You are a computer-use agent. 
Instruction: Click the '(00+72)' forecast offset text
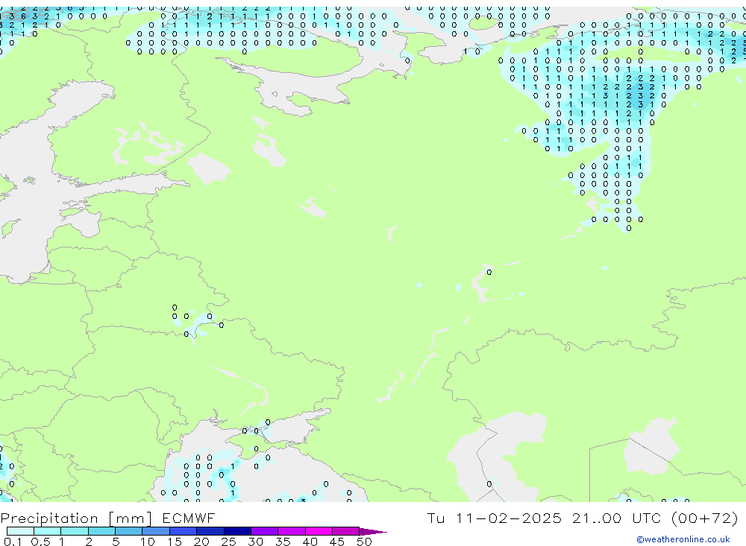pos(705,518)
